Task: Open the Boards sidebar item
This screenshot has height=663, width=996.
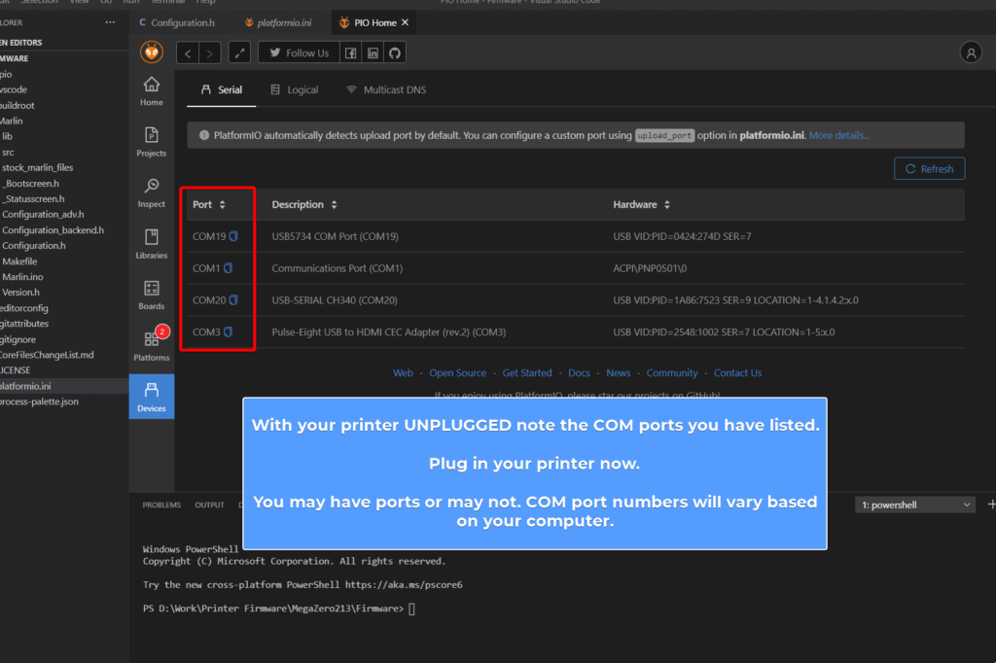Action: [151, 296]
